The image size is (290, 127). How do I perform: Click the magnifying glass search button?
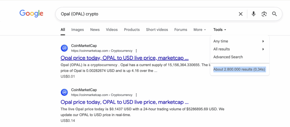click(x=274, y=14)
